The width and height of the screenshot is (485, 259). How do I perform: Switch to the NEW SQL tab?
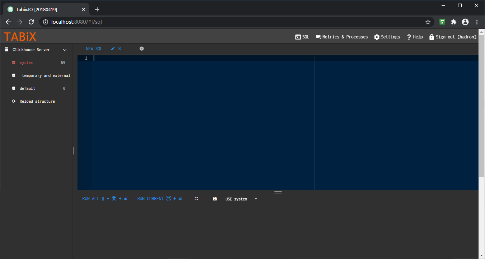pyautogui.click(x=94, y=48)
